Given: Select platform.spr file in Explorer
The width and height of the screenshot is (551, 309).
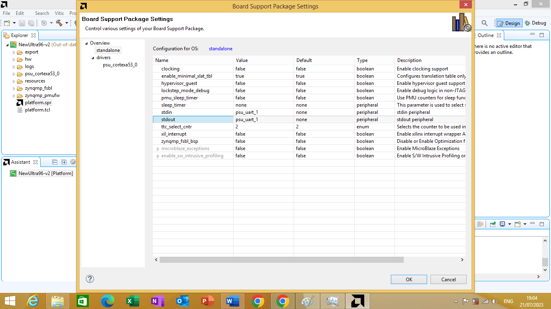Looking at the screenshot, I should pos(38,103).
